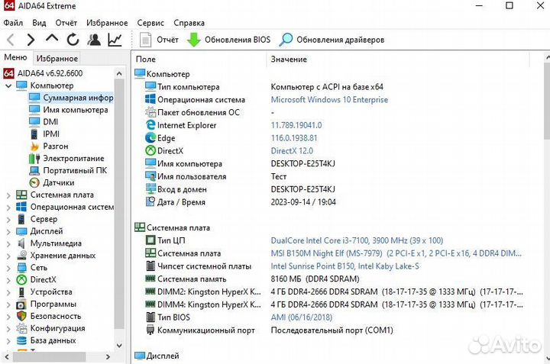This screenshot has width=550, height=364.
Task: Go back with the left arrow toolbar icon
Action: click(x=11, y=40)
